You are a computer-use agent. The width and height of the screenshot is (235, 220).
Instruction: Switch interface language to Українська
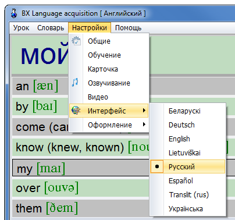(x=188, y=209)
